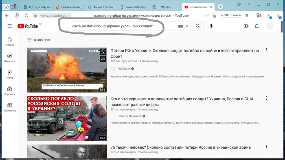Image resolution: width=285 pixels, height=160 pixels.
Task: Go to the YouTube logo home link
Action: click(x=28, y=26)
